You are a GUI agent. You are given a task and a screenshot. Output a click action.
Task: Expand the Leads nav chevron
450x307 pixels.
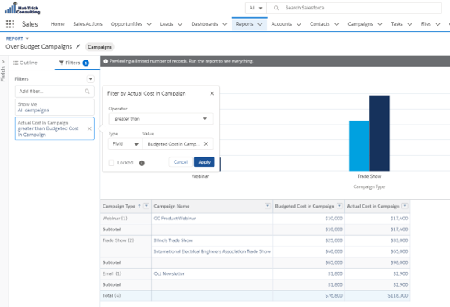(180, 24)
